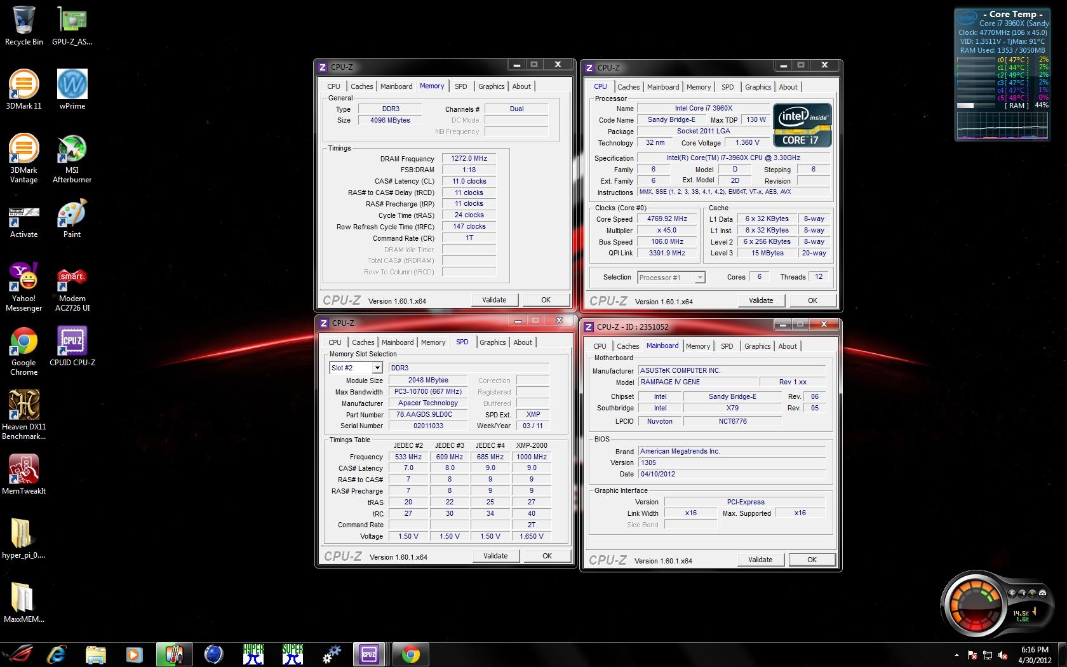This screenshot has width=1067, height=667.
Task: Show hidden tray icons with the arrow
Action: coord(956,655)
